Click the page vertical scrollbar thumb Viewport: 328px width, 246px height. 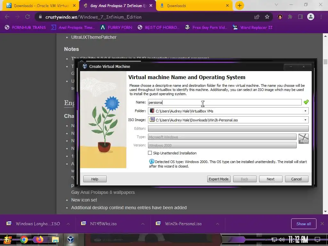pyautogui.click(x=325, y=62)
